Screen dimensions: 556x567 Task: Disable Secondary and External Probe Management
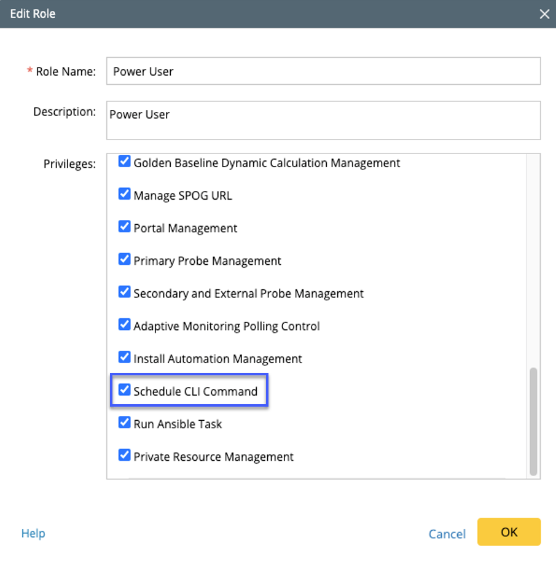point(125,292)
